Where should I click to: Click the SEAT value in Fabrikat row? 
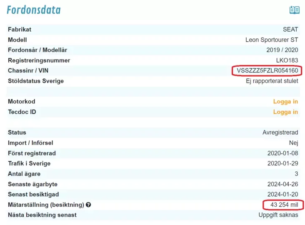[290, 30]
